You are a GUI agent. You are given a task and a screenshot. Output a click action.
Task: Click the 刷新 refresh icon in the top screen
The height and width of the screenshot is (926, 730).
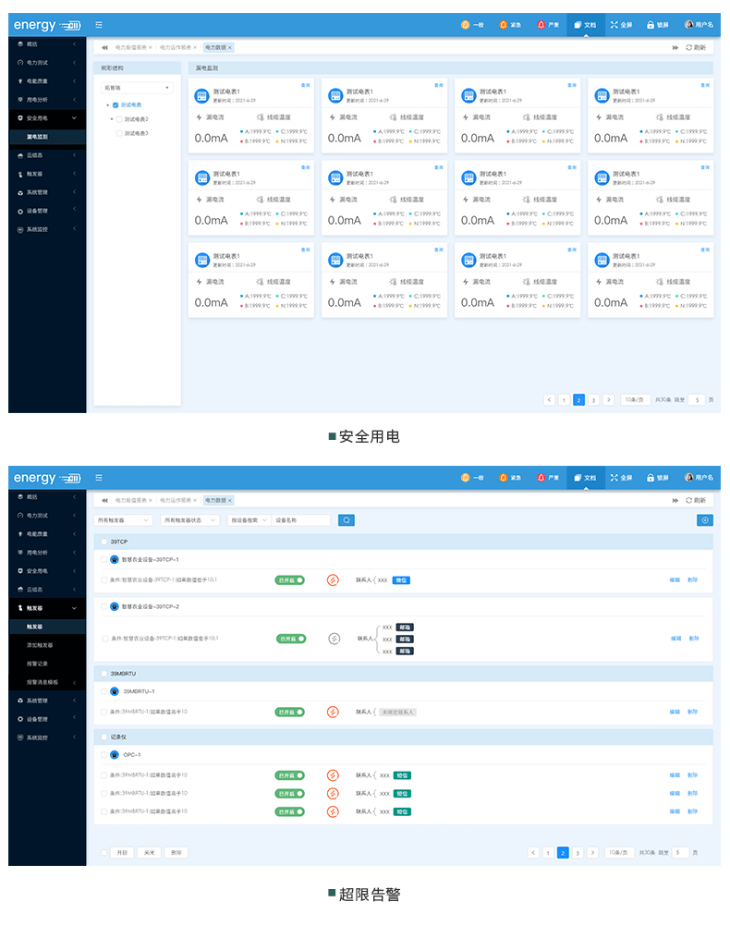pyautogui.click(x=689, y=47)
